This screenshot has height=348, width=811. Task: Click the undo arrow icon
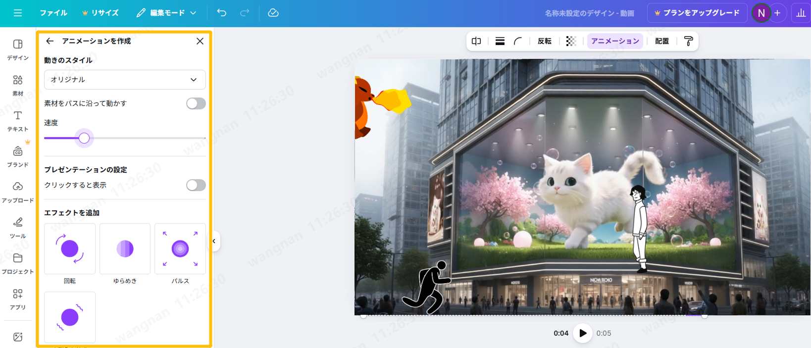click(222, 13)
